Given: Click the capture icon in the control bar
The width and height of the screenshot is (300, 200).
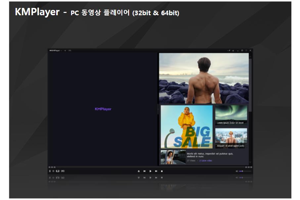Looking at the screenshot, I should [x=58, y=171].
